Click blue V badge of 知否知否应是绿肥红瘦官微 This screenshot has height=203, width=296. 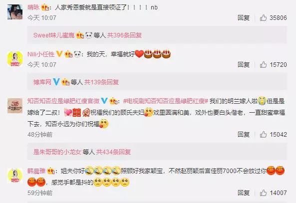click(104, 101)
